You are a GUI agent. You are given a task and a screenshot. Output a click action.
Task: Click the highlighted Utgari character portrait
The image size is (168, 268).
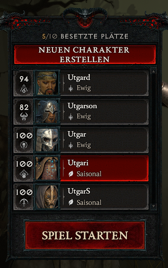click(x=47, y=168)
